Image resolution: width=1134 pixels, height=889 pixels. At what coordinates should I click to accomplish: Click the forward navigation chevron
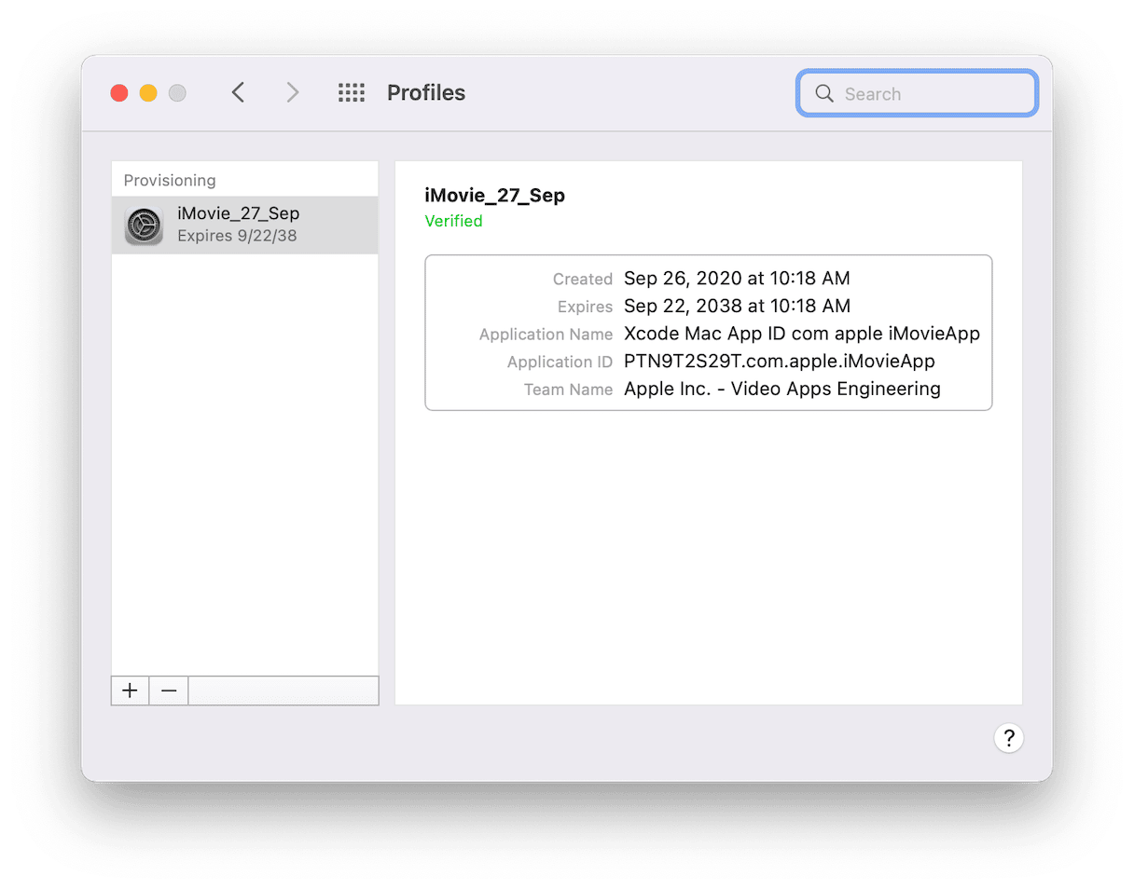[293, 92]
